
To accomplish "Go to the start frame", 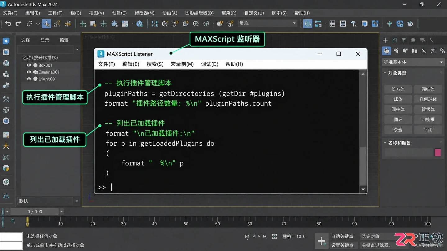I will [247, 236].
